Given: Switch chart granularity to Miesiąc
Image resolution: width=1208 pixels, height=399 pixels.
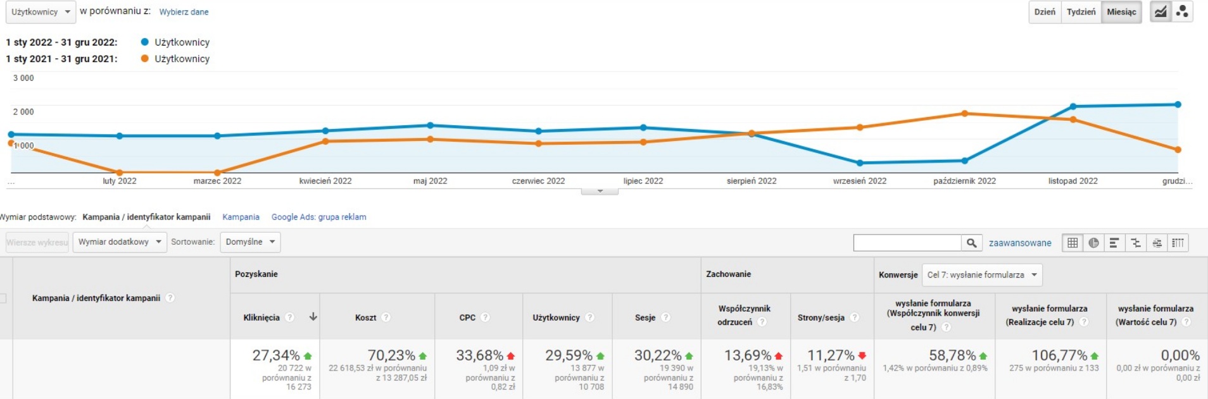Looking at the screenshot, I should (x=1121, y=12).
